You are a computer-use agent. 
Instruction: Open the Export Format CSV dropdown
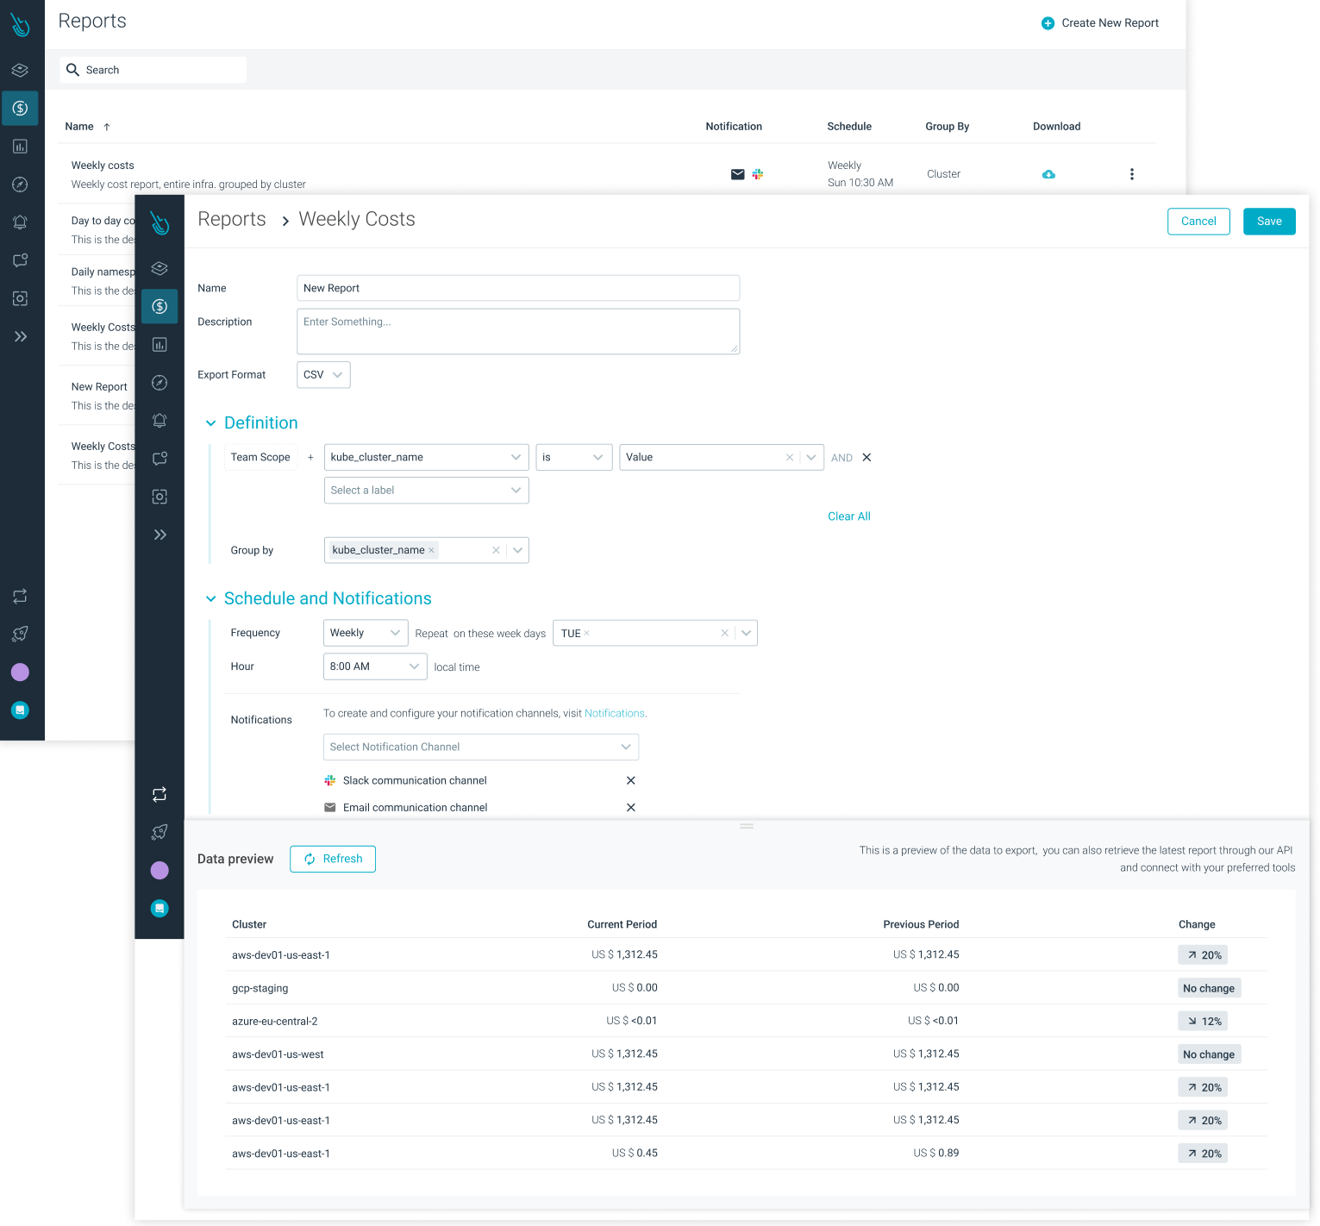point(323,375)
